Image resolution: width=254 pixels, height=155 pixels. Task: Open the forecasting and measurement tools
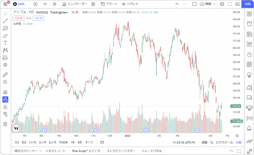[5, 58]
